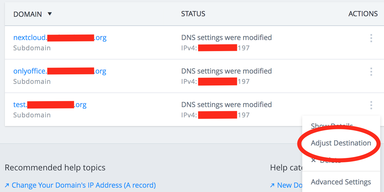This screenshot has height=192, width=384.
Task: Open the actions menu for nextcloud subdomain
Action: click(x=371, y=38)
